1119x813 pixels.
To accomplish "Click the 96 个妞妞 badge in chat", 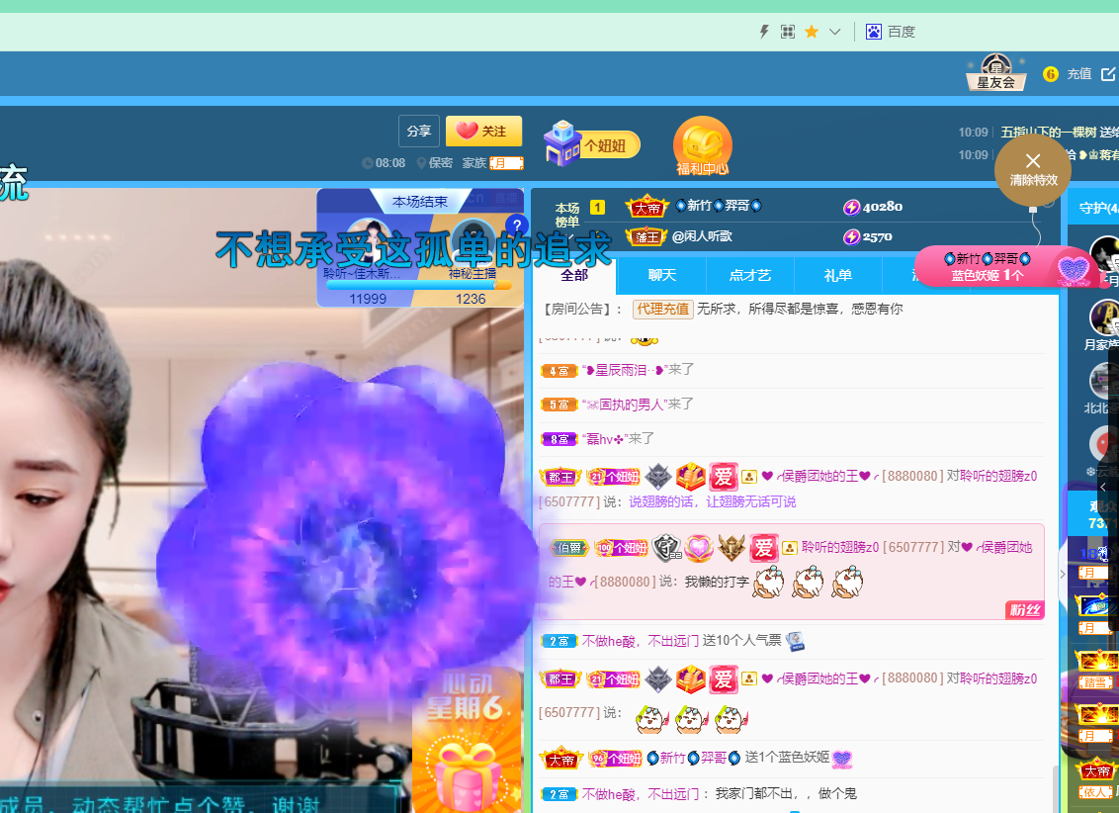I will (x=615, y=759).
